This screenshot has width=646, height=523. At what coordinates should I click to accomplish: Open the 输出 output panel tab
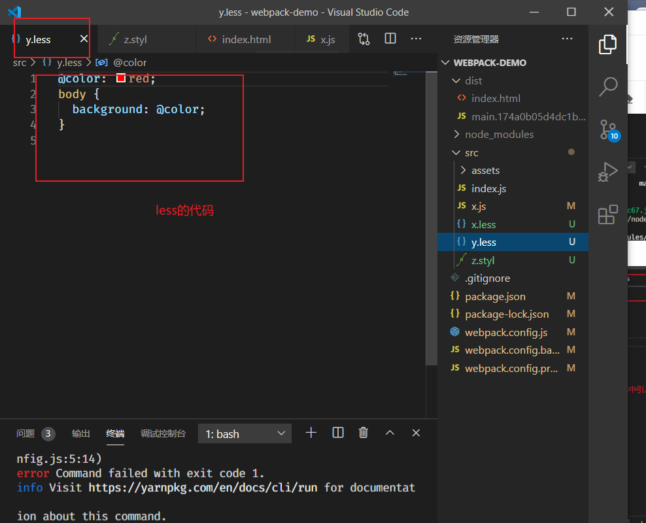pos(81,433)
